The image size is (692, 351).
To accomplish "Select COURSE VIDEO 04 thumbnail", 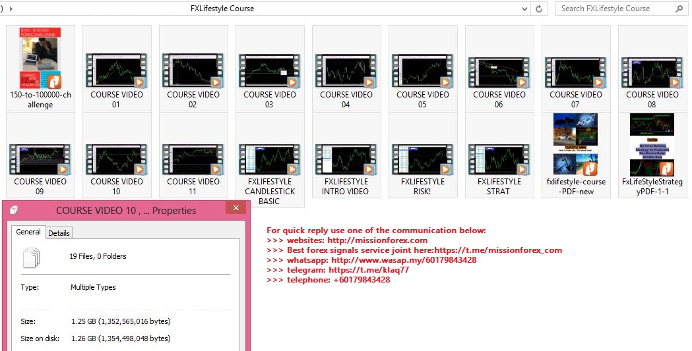I will click(346, 70).
